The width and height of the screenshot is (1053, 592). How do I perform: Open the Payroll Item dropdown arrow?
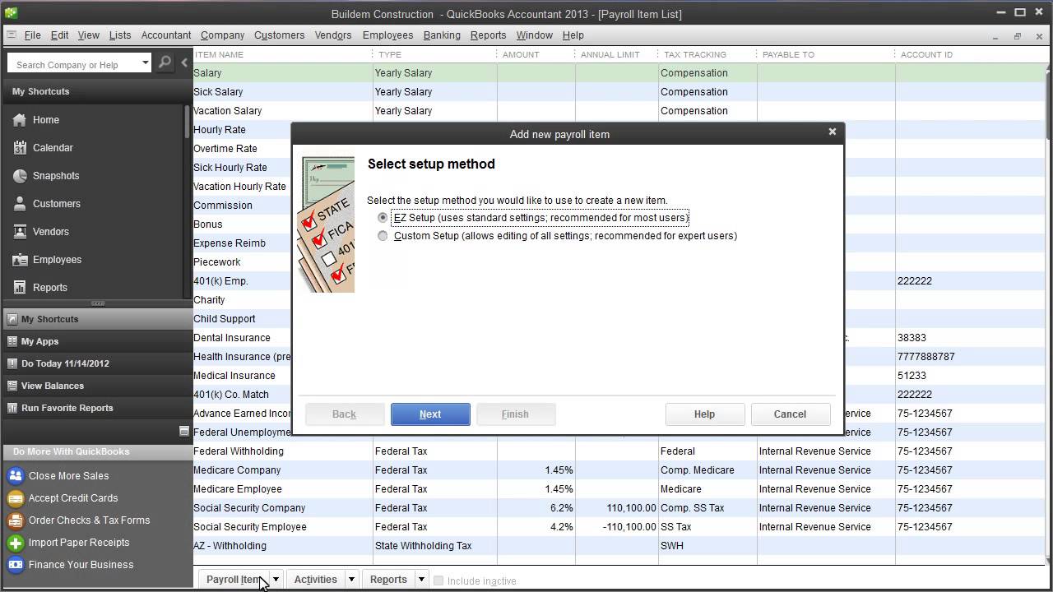pos(276,580)
